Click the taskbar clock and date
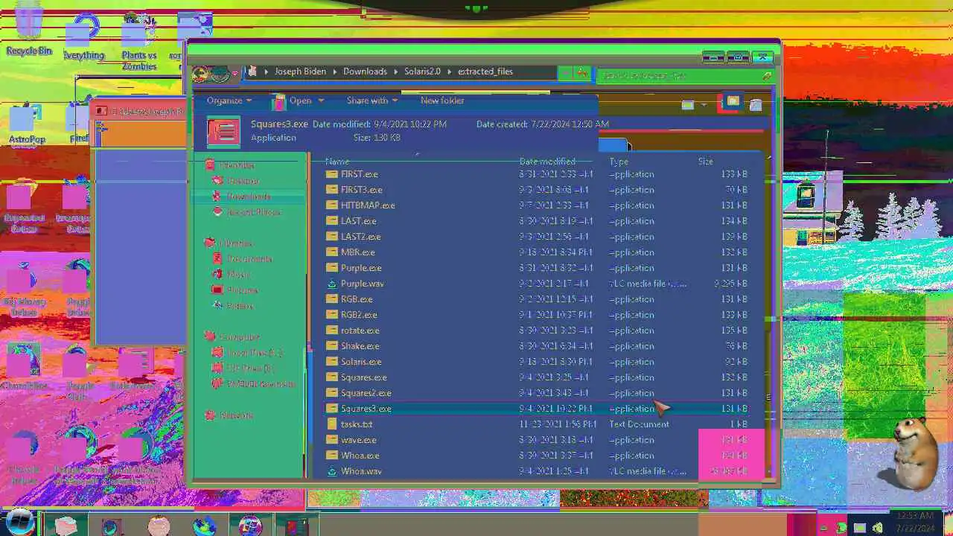The height and width of the screenshot is (536, 953). (x=915, y=522)
